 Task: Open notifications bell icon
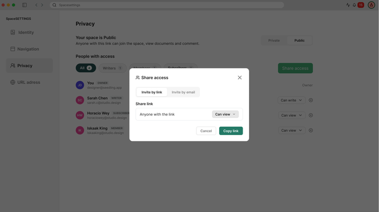coord(354,5)
